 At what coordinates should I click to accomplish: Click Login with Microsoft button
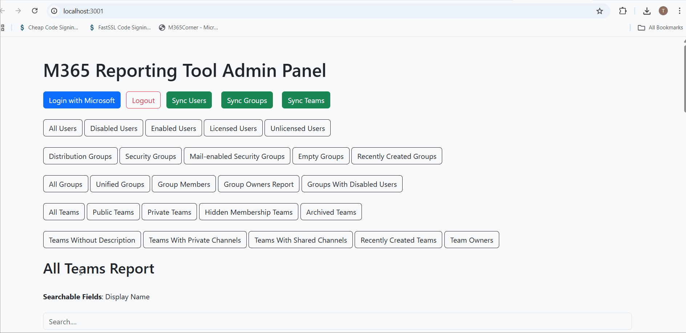click(x=82, y=100)
